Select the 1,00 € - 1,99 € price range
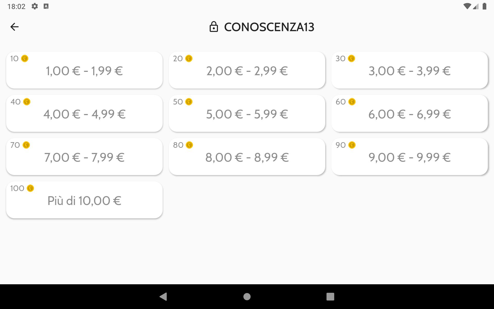This screenshot has width=494, height=309. (84, 70)
